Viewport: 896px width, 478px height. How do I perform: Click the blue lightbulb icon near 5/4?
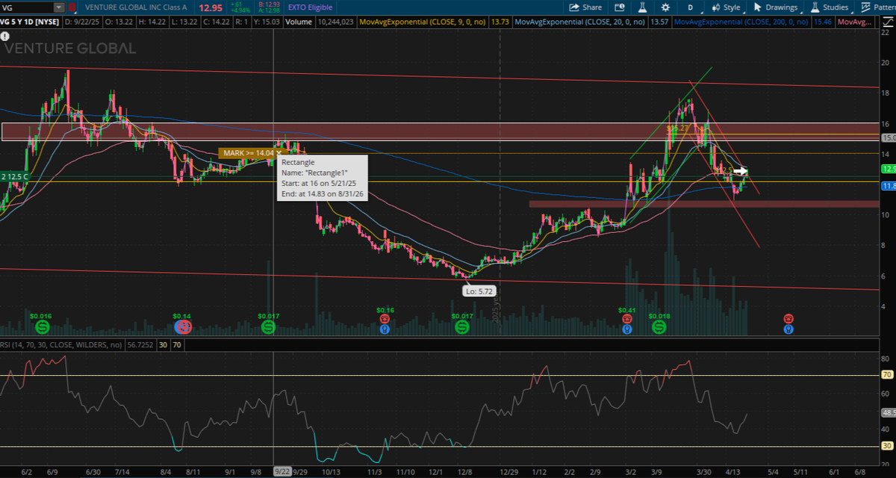(x=788, y=329)
